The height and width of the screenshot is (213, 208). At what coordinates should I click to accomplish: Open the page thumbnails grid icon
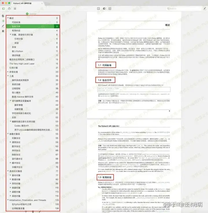15,9
